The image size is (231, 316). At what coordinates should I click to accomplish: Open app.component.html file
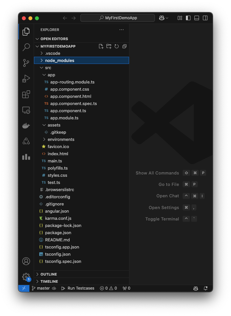(x=82, y=96)
